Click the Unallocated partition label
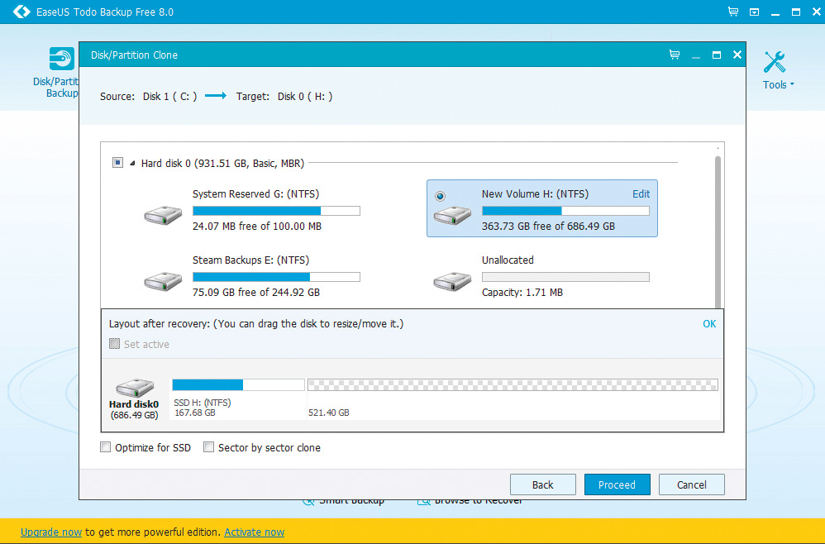Screen dimensions: 825x544 point(508,260)
